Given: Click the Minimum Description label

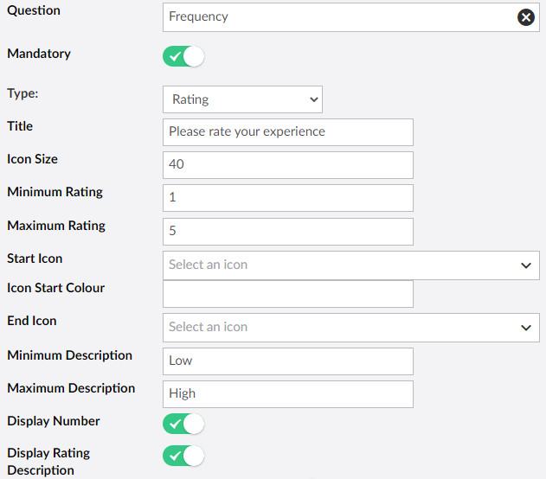Looking at the screenshot, I should pos(69,355).
